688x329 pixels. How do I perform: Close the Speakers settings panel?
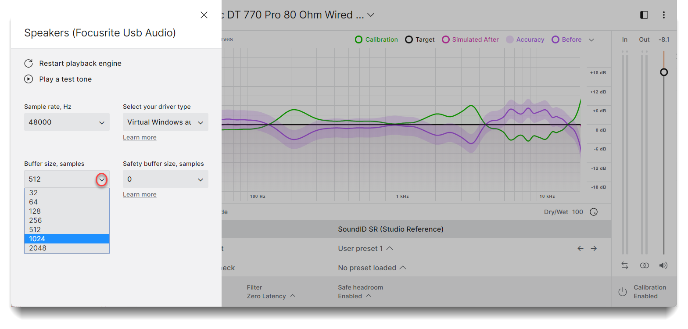click(x=204, y=15)
